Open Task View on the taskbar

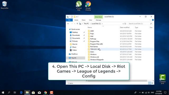pyautogui.click(x=15, y=93)
